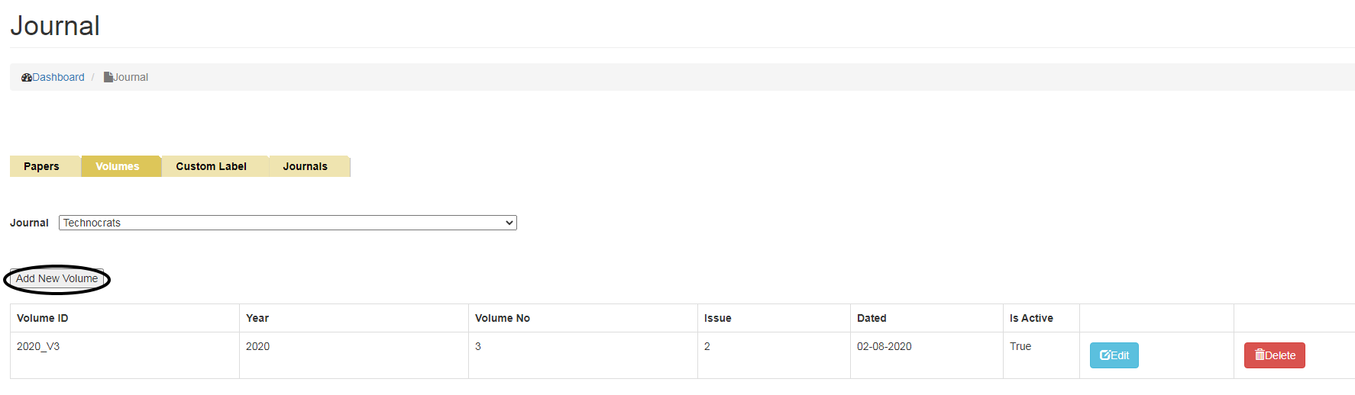Click the Journal file icon in breadcrumb
Viewport: 1355px width, 395px height.
pyautogui.click(x=108, y=77)
